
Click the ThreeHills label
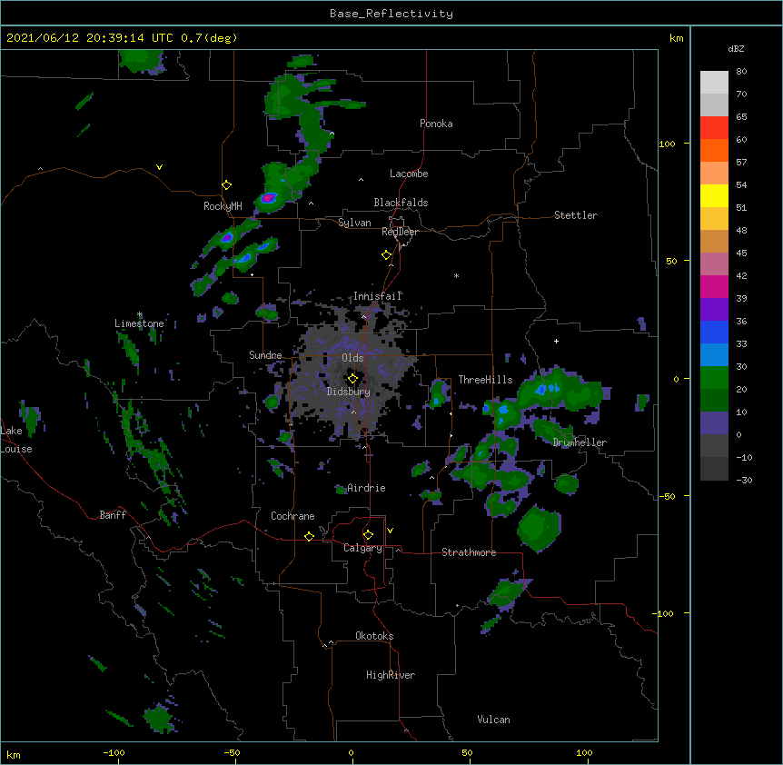click(x=485, y=380)
